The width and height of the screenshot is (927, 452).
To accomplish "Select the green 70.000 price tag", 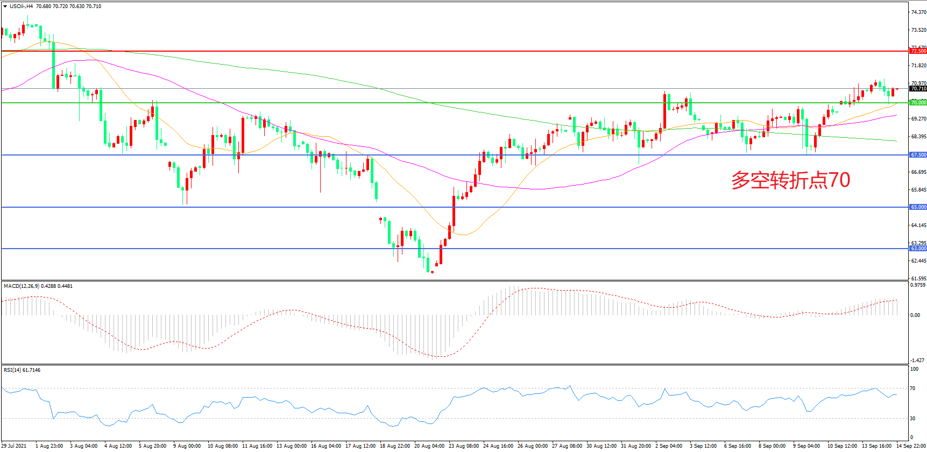I will click(918, 102).
